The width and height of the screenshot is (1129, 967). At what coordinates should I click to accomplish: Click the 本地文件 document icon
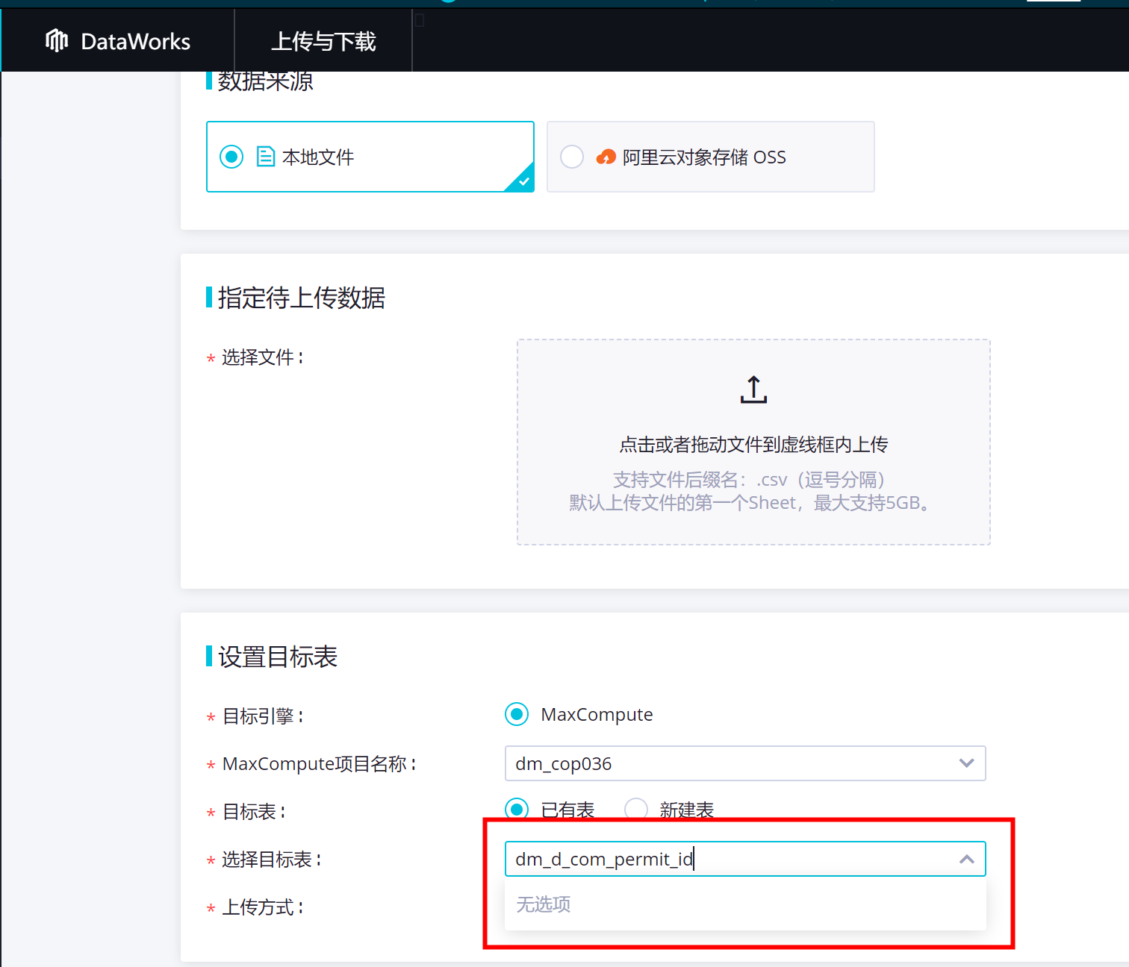pyautogui.click(x=266, y=157)
